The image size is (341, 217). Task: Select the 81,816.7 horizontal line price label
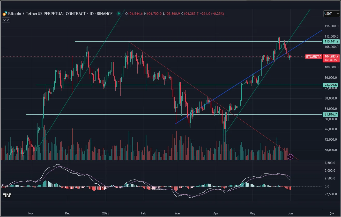pyautogui.click(x=331, y=114)
